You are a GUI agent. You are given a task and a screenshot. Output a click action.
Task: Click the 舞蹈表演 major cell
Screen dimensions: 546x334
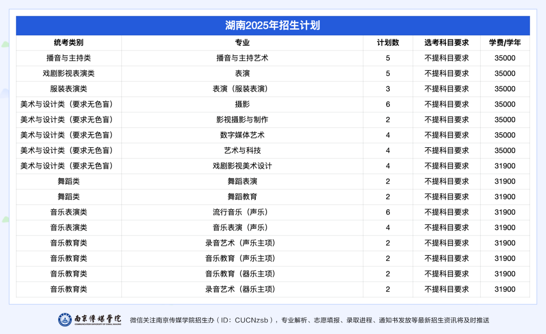[x=242, y=181]
